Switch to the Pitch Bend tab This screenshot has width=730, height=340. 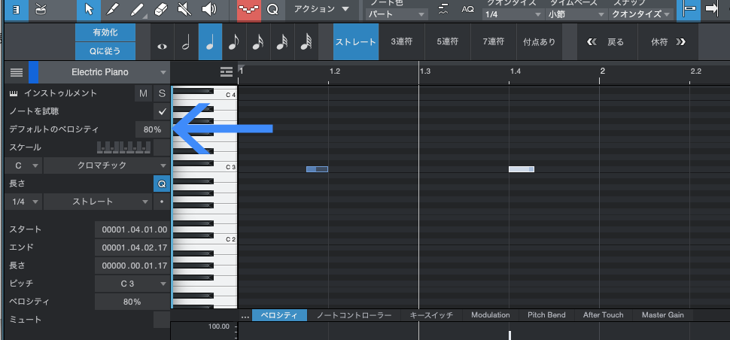pos(547,315)
